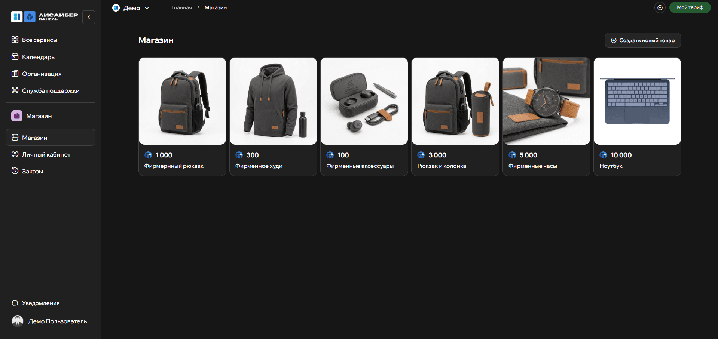Viewport: 718px width, 339px height.
Task: Open the Ноутбук laptop image
Action: pyautogui.click(x=637, y=101)
